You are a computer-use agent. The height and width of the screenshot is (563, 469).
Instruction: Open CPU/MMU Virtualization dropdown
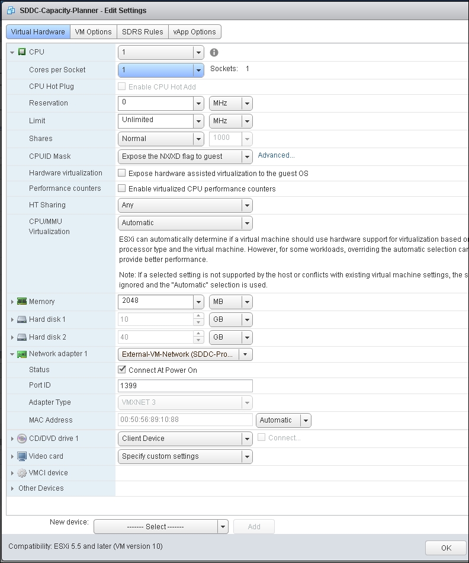pyautogui.click(x=247, y=223)
